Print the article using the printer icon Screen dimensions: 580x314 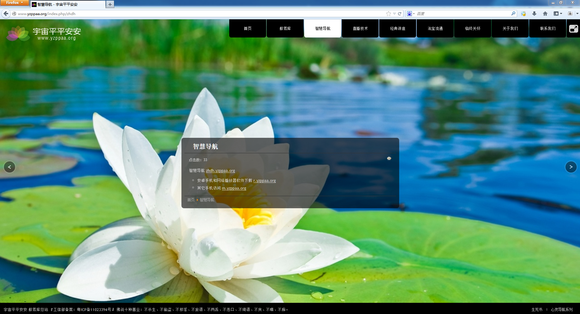[x=389, y=158]
